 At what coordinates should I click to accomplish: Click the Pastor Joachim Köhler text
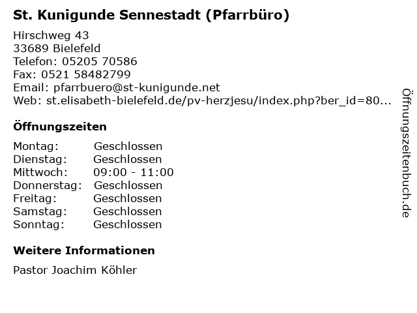(x=75, y=270)
